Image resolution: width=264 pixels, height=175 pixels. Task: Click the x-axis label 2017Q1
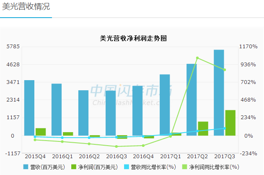(171, 157)
